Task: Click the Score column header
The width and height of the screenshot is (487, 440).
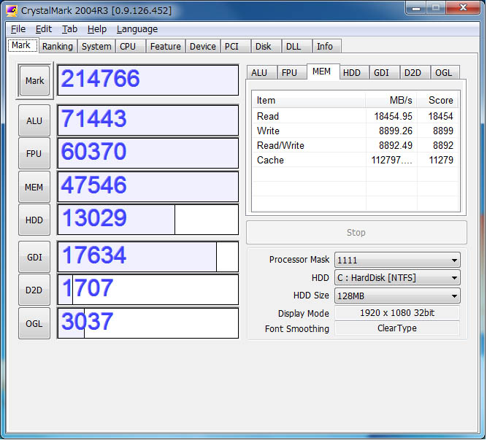Action: (437, 100)
